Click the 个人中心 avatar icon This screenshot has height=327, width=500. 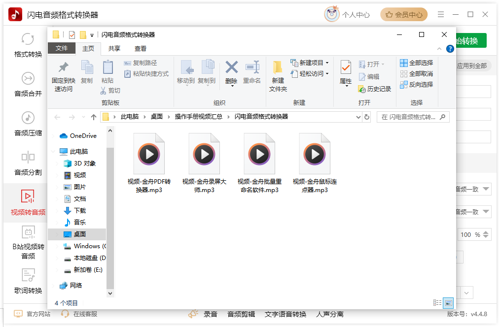point(332,14)
